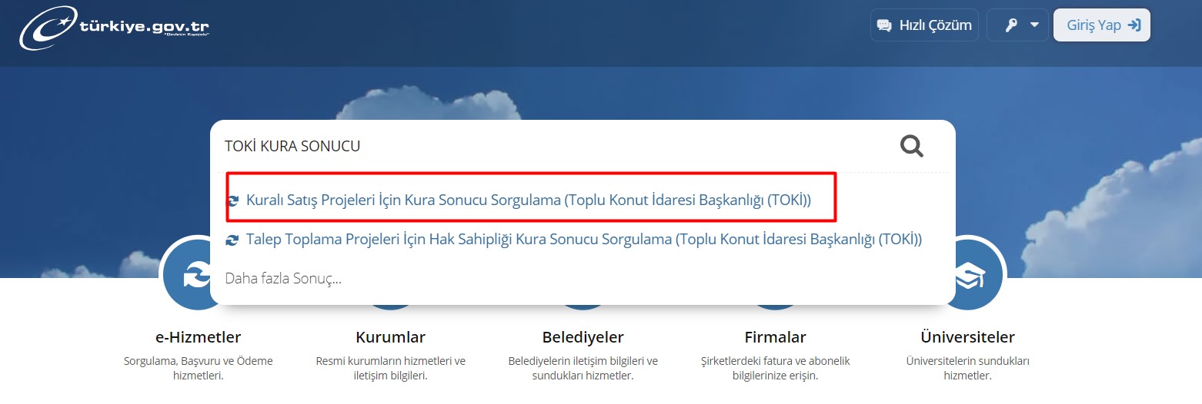This screenshot has height=404, width=1202.
Task: Open the türkiye.gov.tr home logo
Action: tap(114, 28)
